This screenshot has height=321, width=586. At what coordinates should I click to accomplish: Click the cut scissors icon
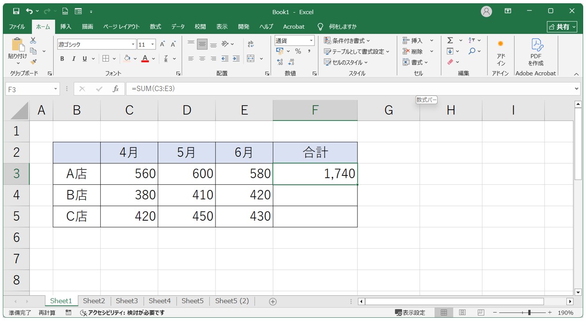pos(33,41)
